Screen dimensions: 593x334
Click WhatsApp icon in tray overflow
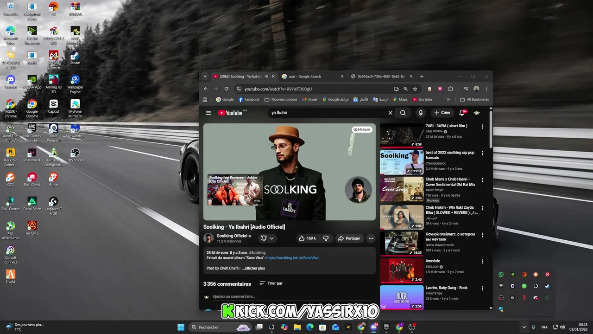(501, 275)
